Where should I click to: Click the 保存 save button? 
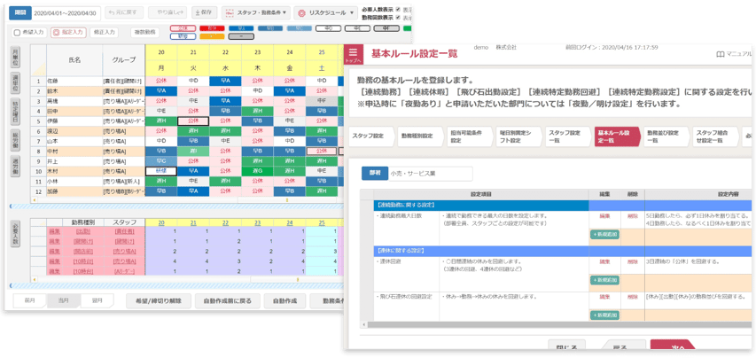tap(203, 13)
